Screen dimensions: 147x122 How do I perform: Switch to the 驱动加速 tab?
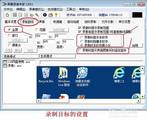point(73,22)
